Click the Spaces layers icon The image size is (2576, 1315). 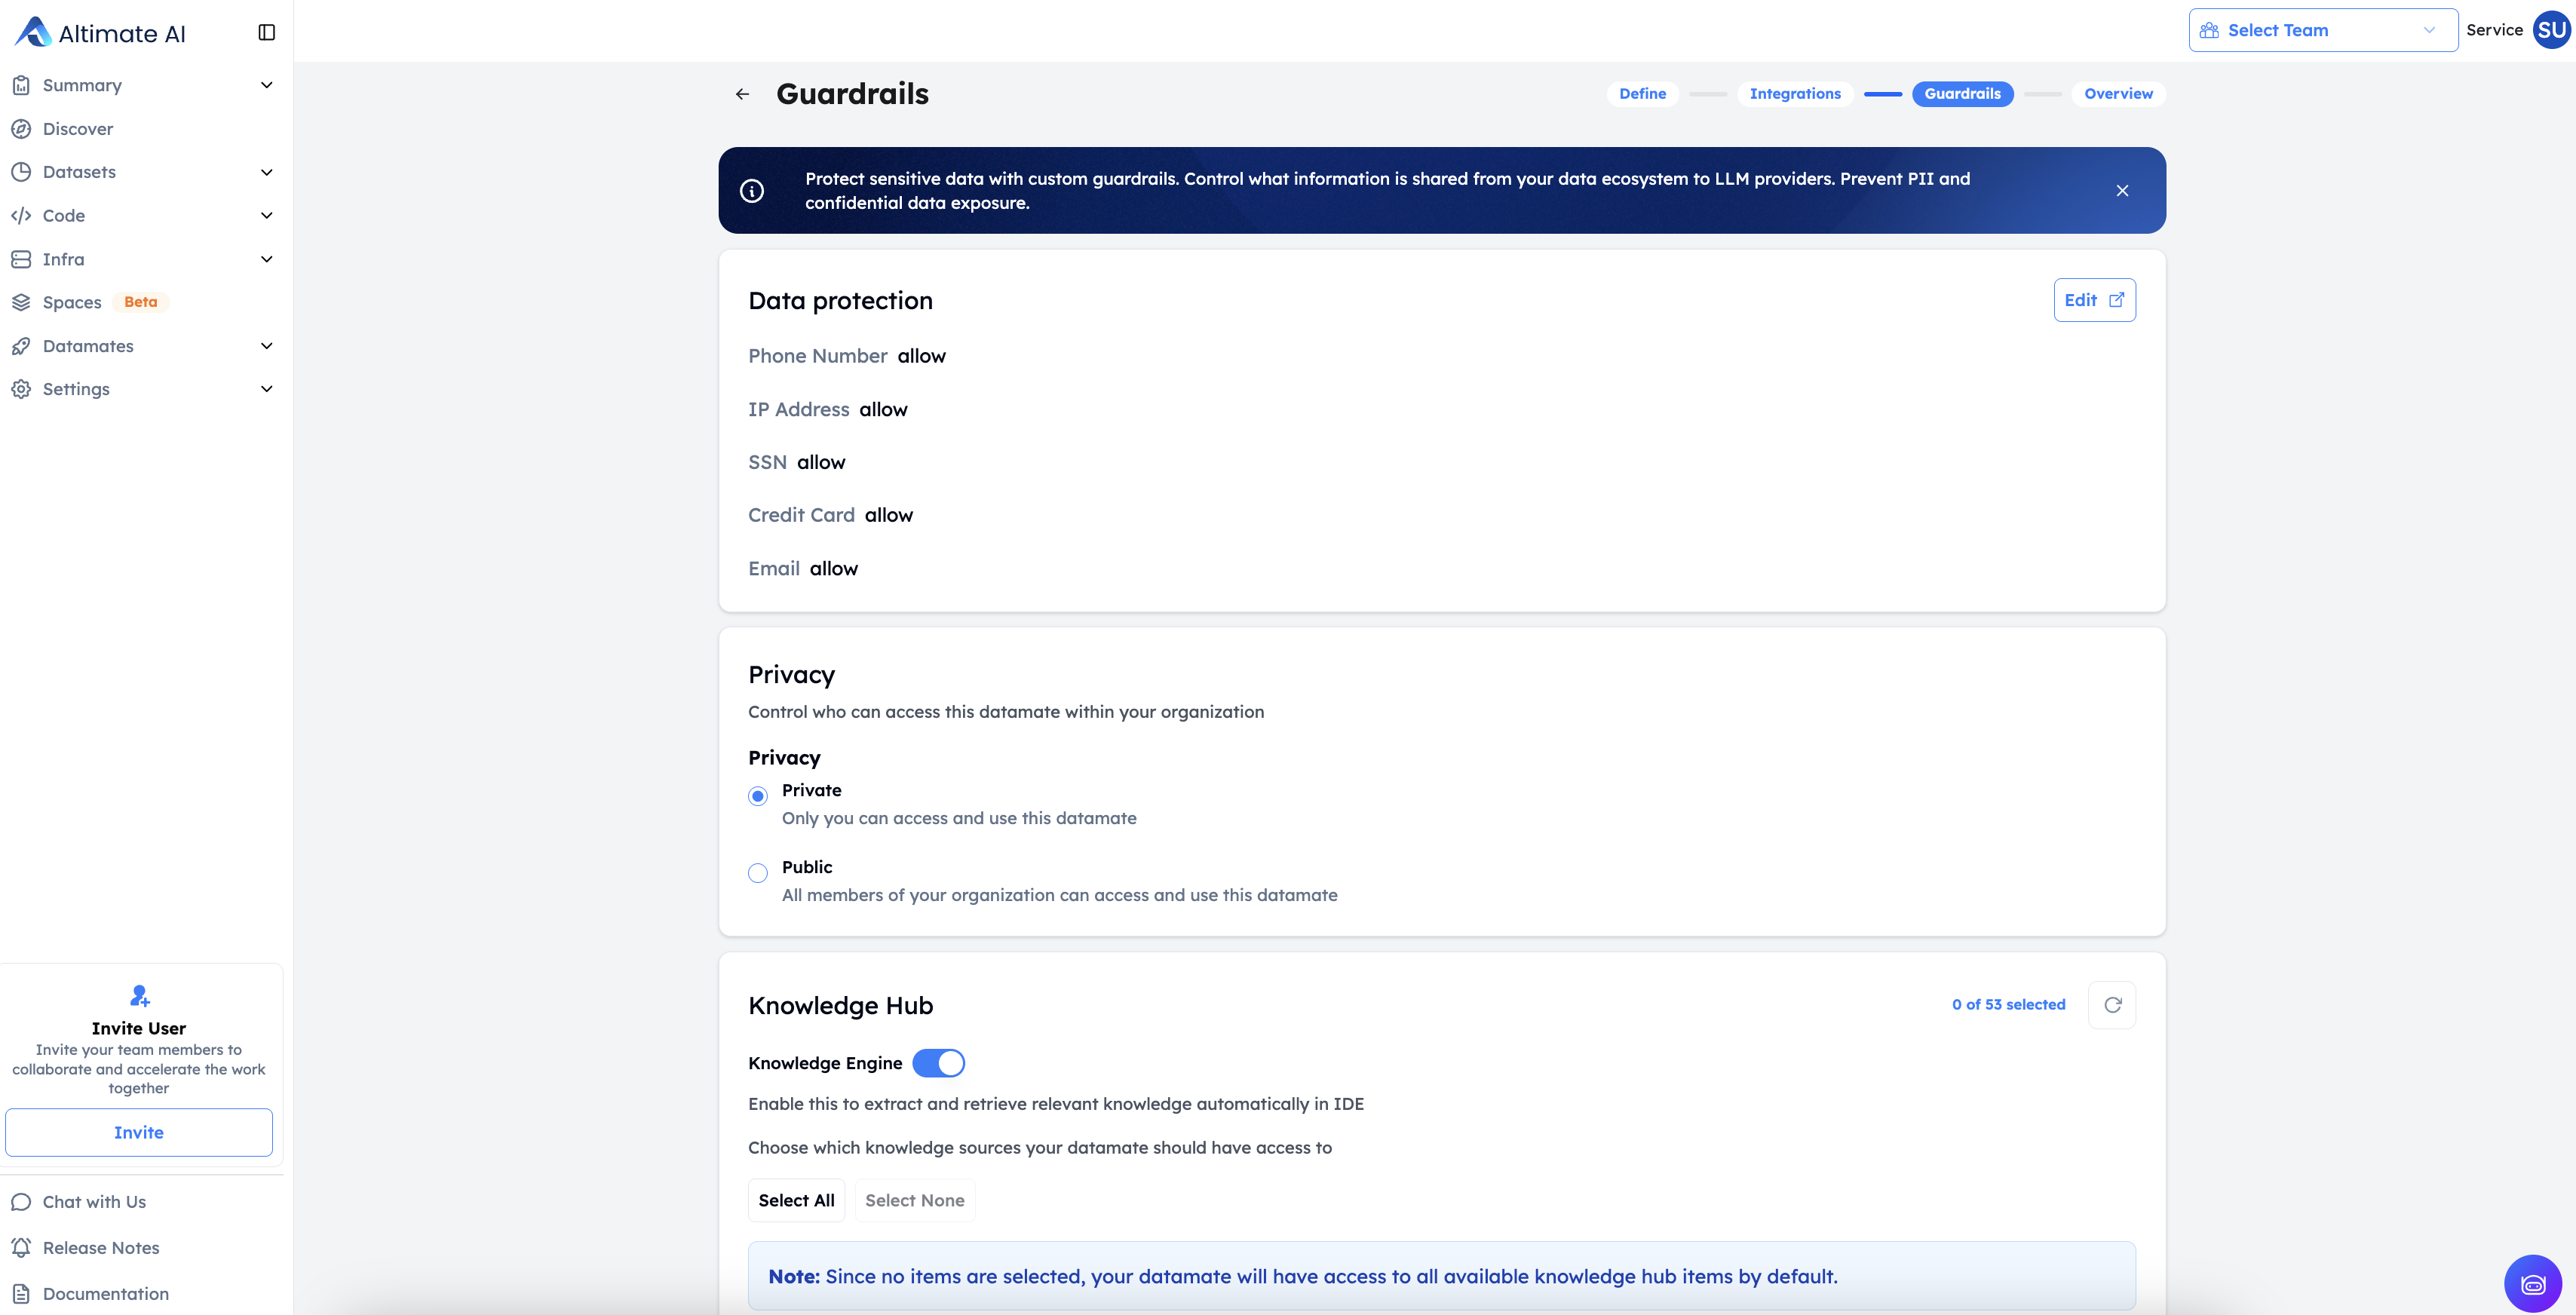(x=21, y=302)
